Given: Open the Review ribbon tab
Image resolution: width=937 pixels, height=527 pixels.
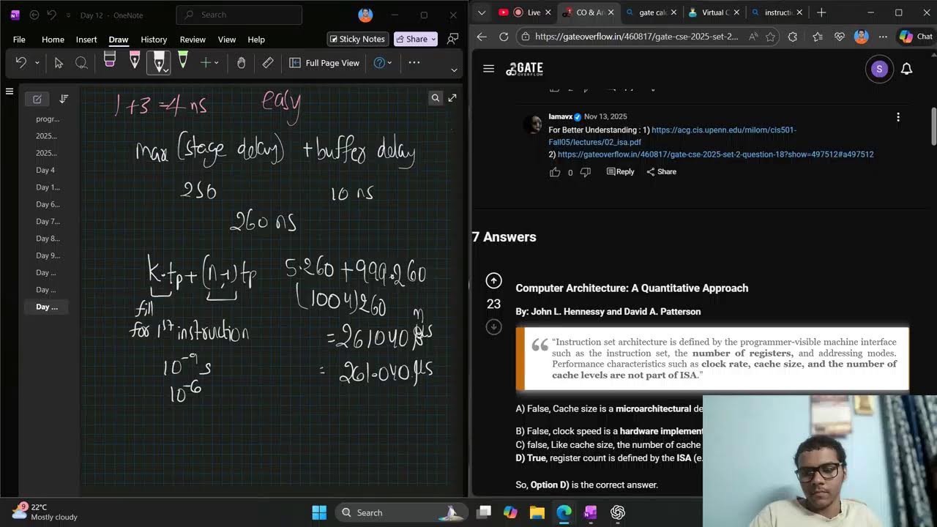Looking at the screenshot, I should (x=193, y=40).
